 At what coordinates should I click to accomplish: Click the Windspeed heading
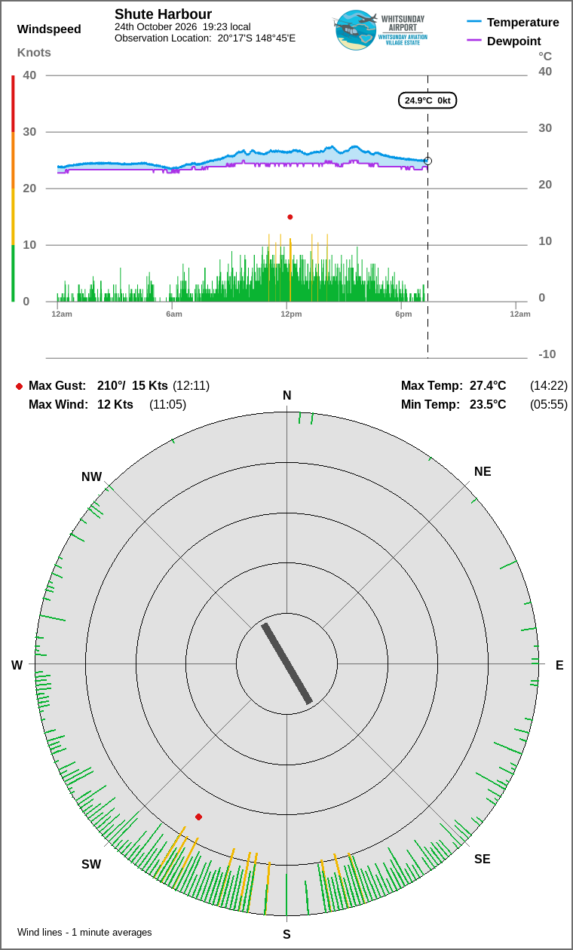tap(49, 29)
